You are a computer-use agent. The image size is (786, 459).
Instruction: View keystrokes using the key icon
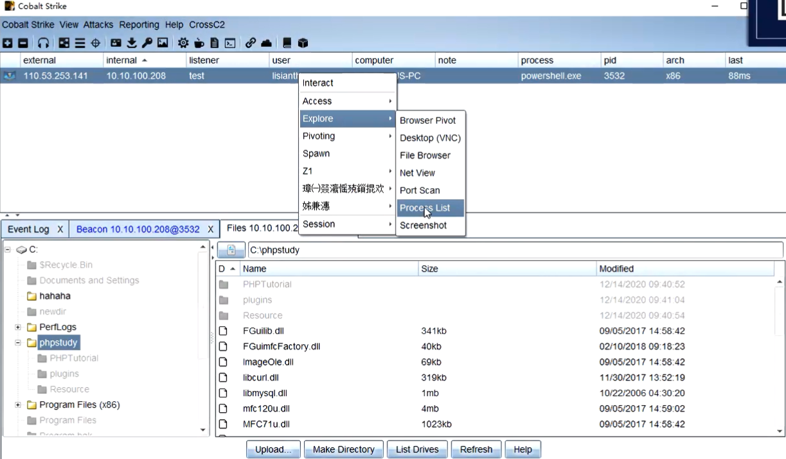point(147,43)
